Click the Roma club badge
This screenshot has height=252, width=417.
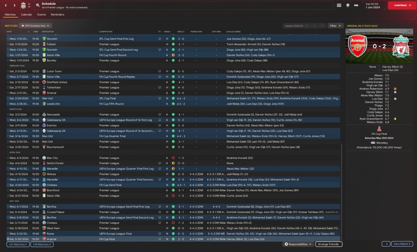(x=44, y=234)
